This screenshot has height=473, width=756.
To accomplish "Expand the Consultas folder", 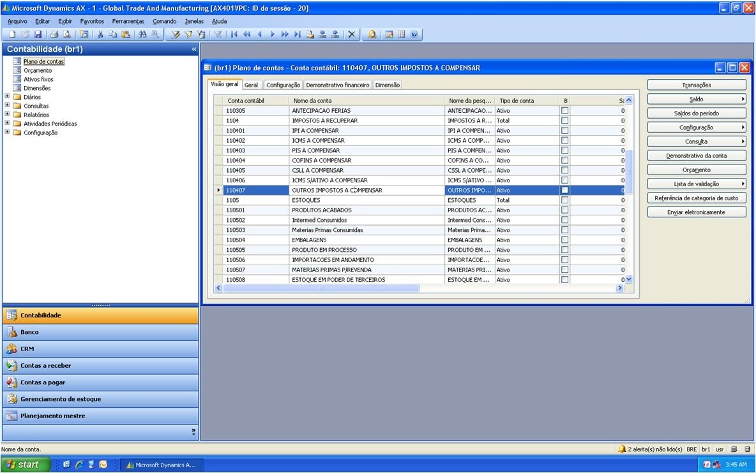I will click(x=7, y=105).
